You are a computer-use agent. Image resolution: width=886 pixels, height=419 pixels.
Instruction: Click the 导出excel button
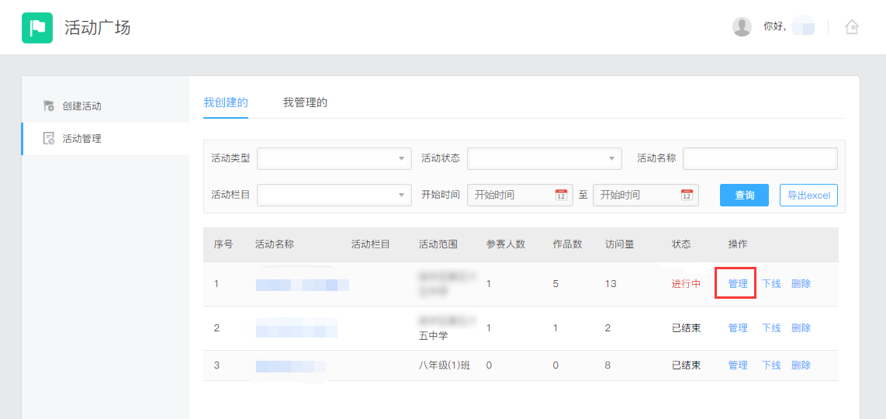(x=808, y=195)
